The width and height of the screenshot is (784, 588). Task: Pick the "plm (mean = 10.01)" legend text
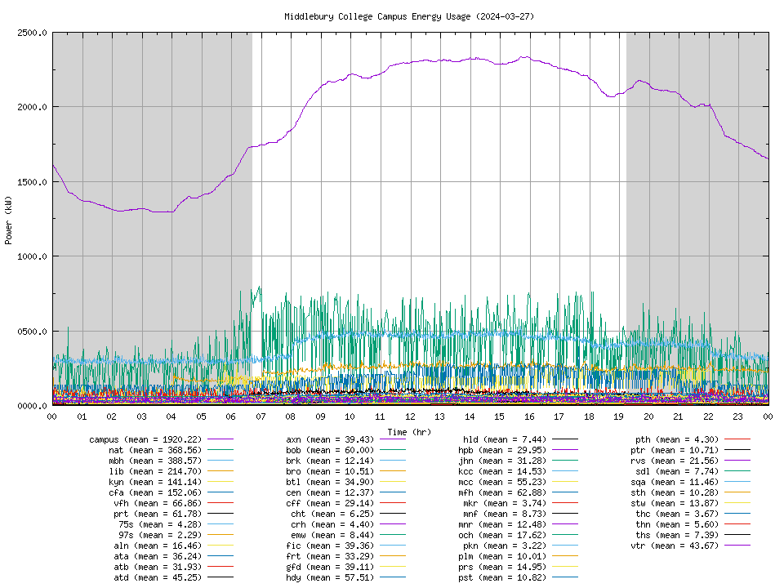point(502,556)
